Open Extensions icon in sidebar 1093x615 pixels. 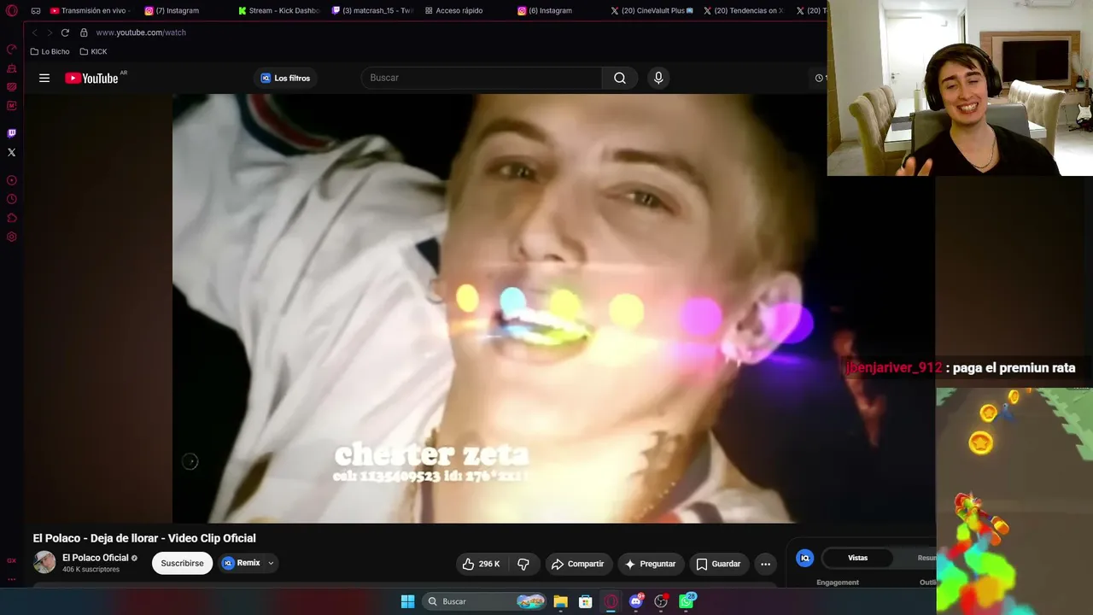(x=12, y=218)
